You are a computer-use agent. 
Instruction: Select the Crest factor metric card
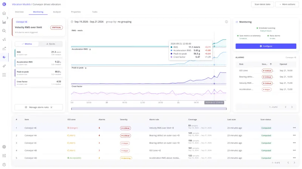tap(39, 83)
